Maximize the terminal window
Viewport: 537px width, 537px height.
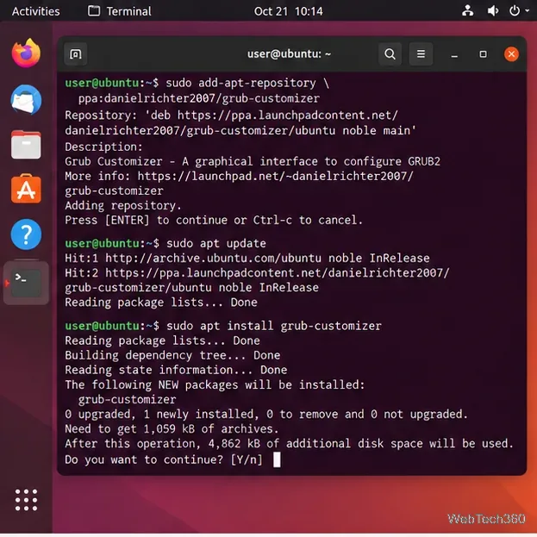[483, 54]
